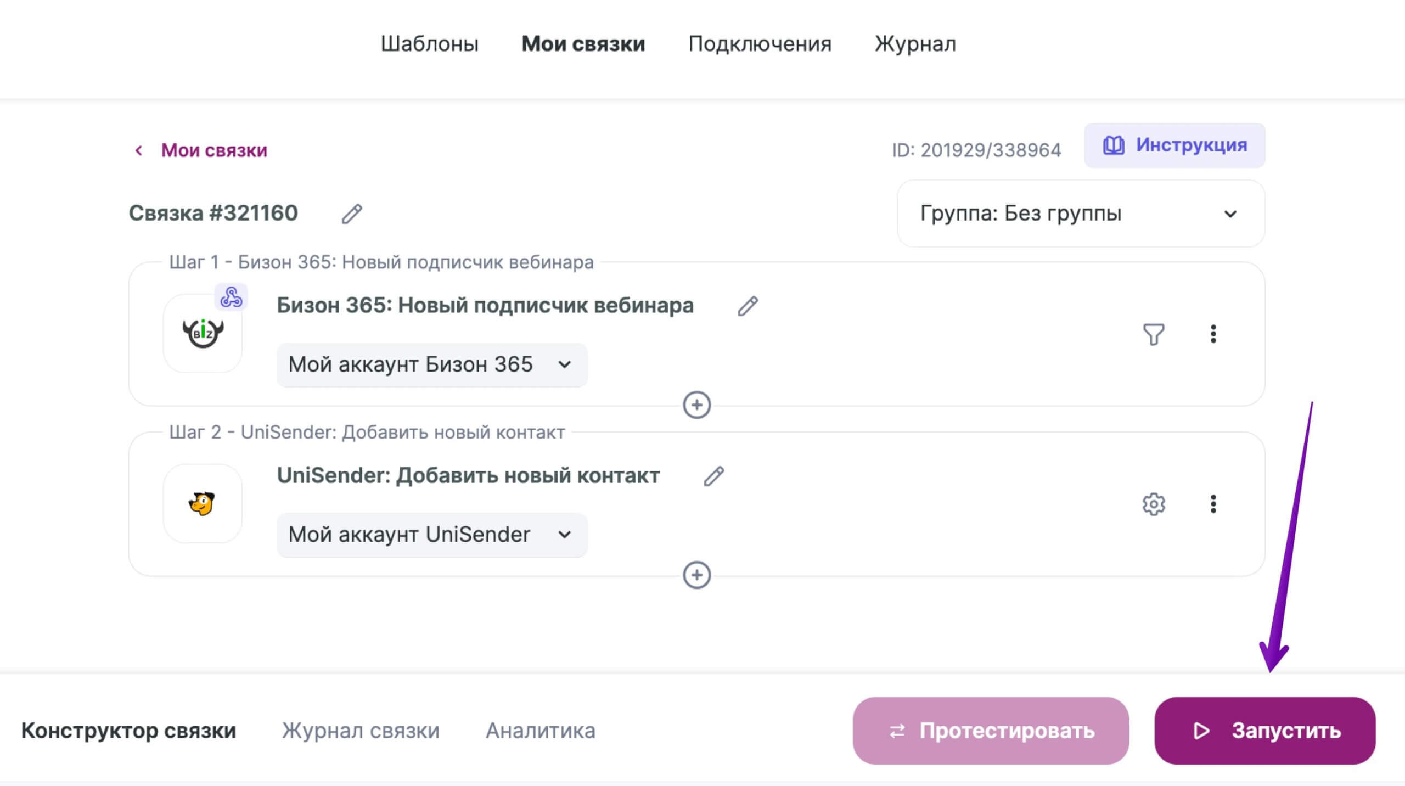Image resolution: width=1405 pixels, height=786 pixels.
Task: Add step with plus icon after step 2
Action: [696, 575]
